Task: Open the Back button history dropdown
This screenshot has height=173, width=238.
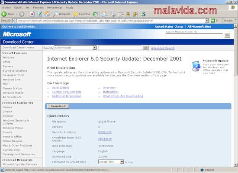Action: pos(16,14)
